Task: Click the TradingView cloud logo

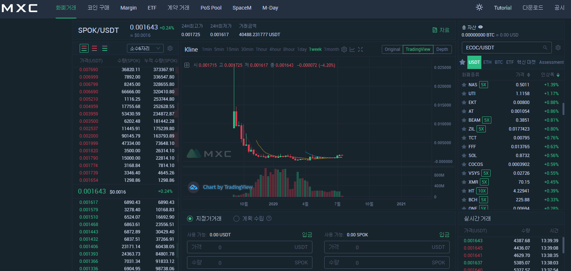Action: [193, 187]
